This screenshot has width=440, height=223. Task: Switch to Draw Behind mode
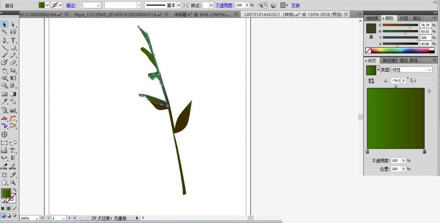pyautogui.click(x=9, y=216)
